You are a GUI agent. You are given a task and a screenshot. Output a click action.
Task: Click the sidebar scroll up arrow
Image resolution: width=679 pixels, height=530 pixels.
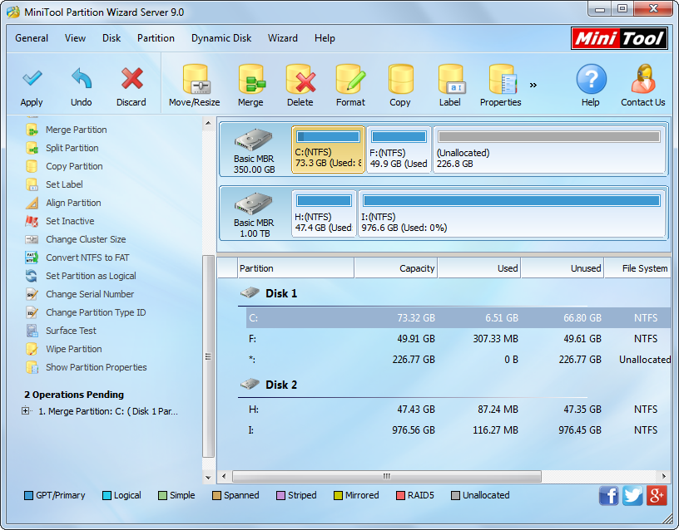(208, 123)
